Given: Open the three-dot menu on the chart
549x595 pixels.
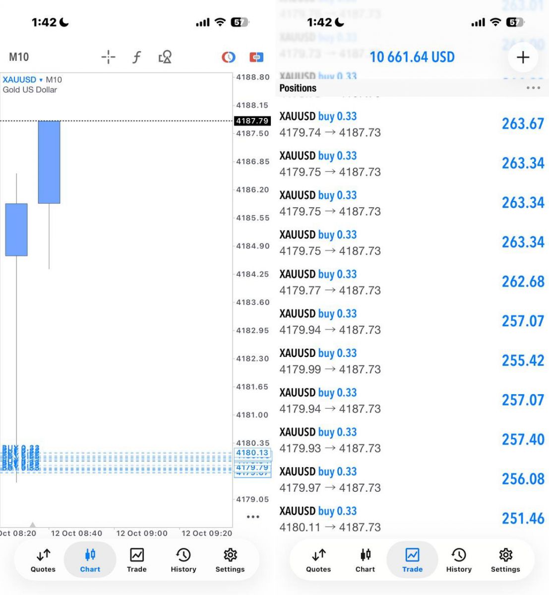Looking at the screenshot, I should click(x=253, y=517).
